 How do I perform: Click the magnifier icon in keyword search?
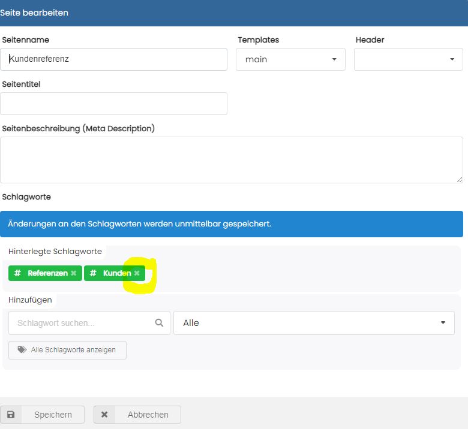click(159, 323)
